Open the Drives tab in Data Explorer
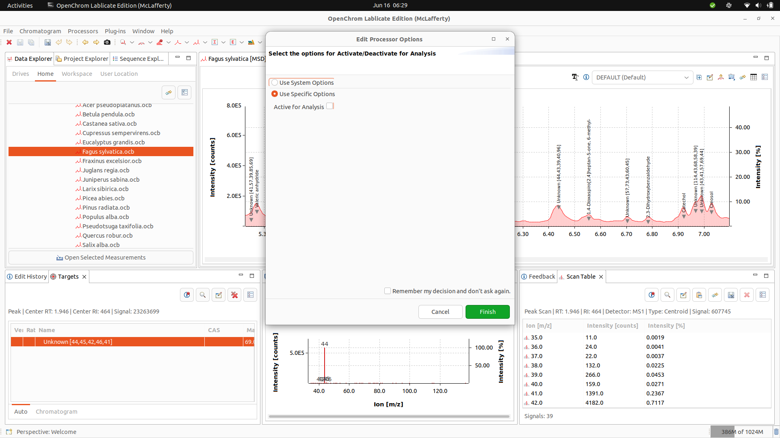The width and height of the screenshot is (780, 438). point(21,74)
